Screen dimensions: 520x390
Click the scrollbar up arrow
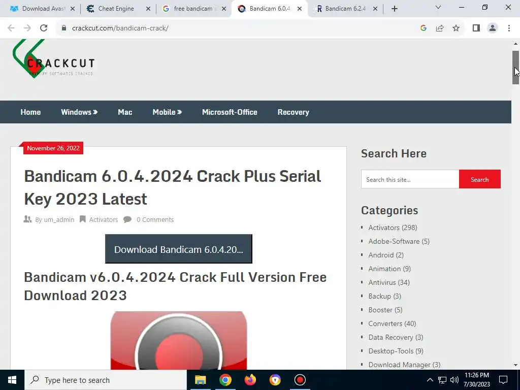point(515,44)
